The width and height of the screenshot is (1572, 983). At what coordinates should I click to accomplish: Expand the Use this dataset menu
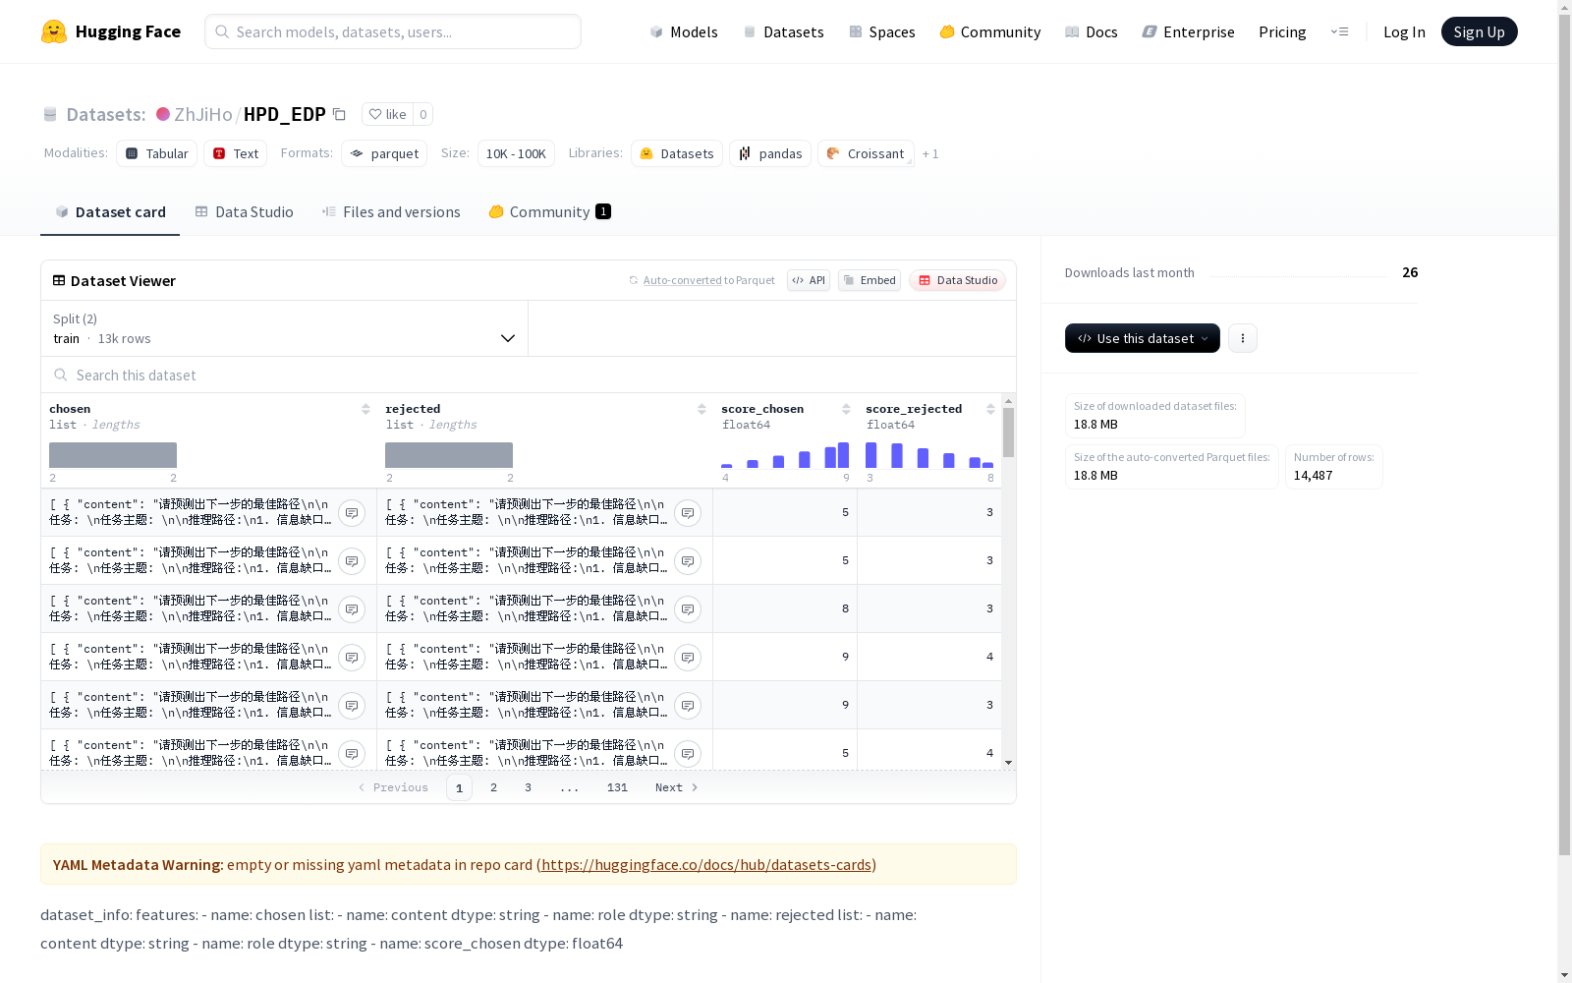(x=1143, y=338)
